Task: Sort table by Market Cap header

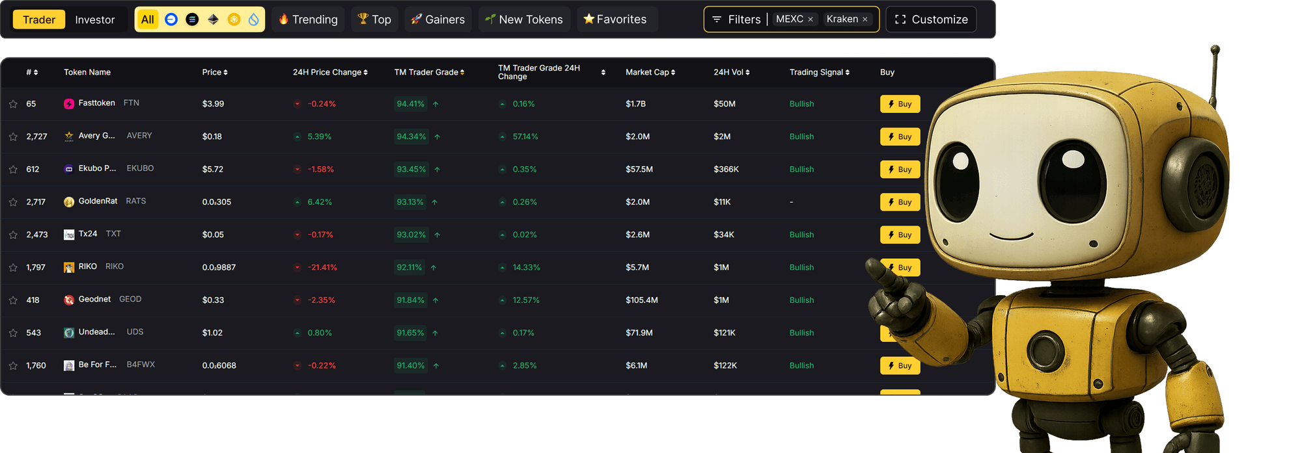Action: point(650,72)
